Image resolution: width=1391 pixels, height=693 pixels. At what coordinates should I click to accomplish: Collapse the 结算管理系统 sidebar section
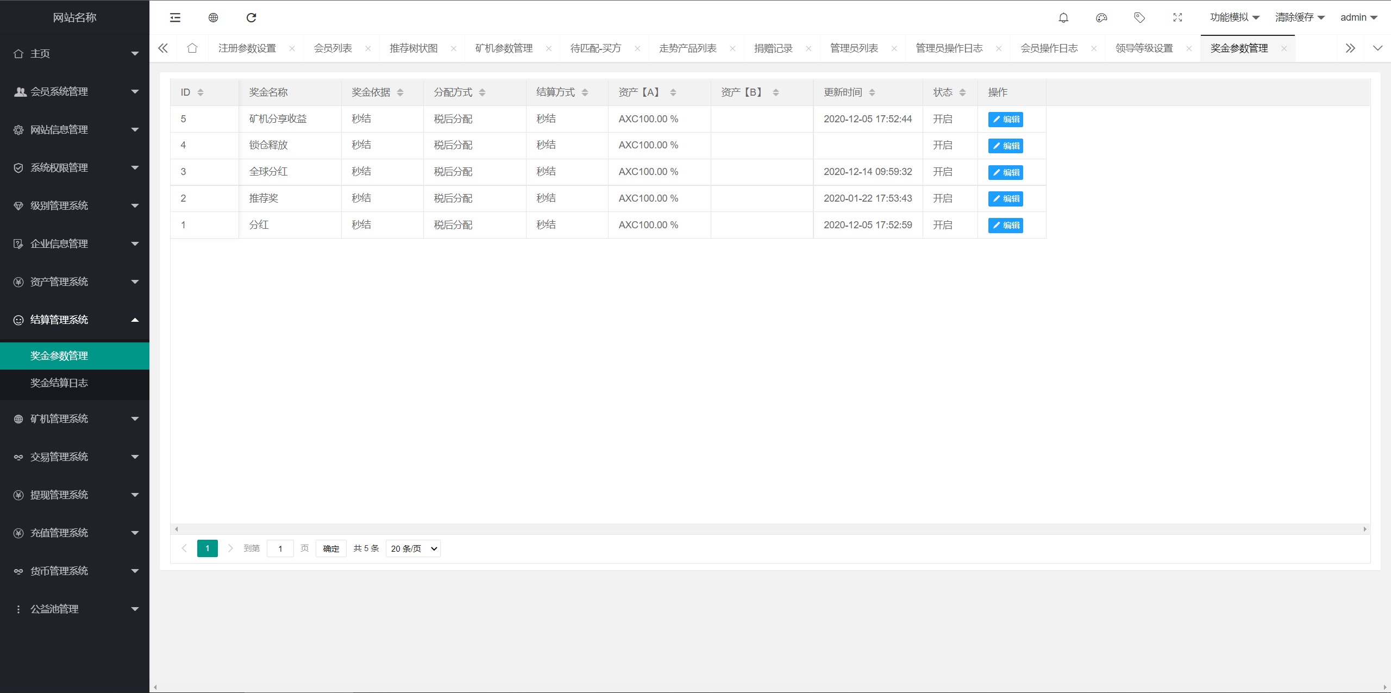pos(74,320)
